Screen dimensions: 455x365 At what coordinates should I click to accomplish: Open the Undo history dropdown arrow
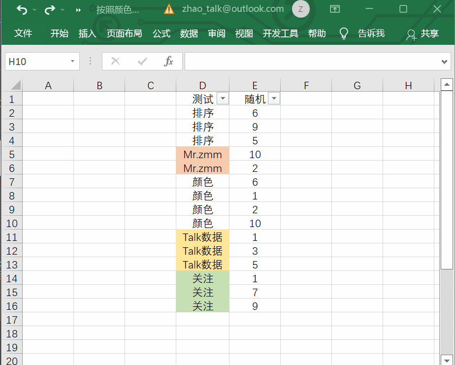click(34, 10)
